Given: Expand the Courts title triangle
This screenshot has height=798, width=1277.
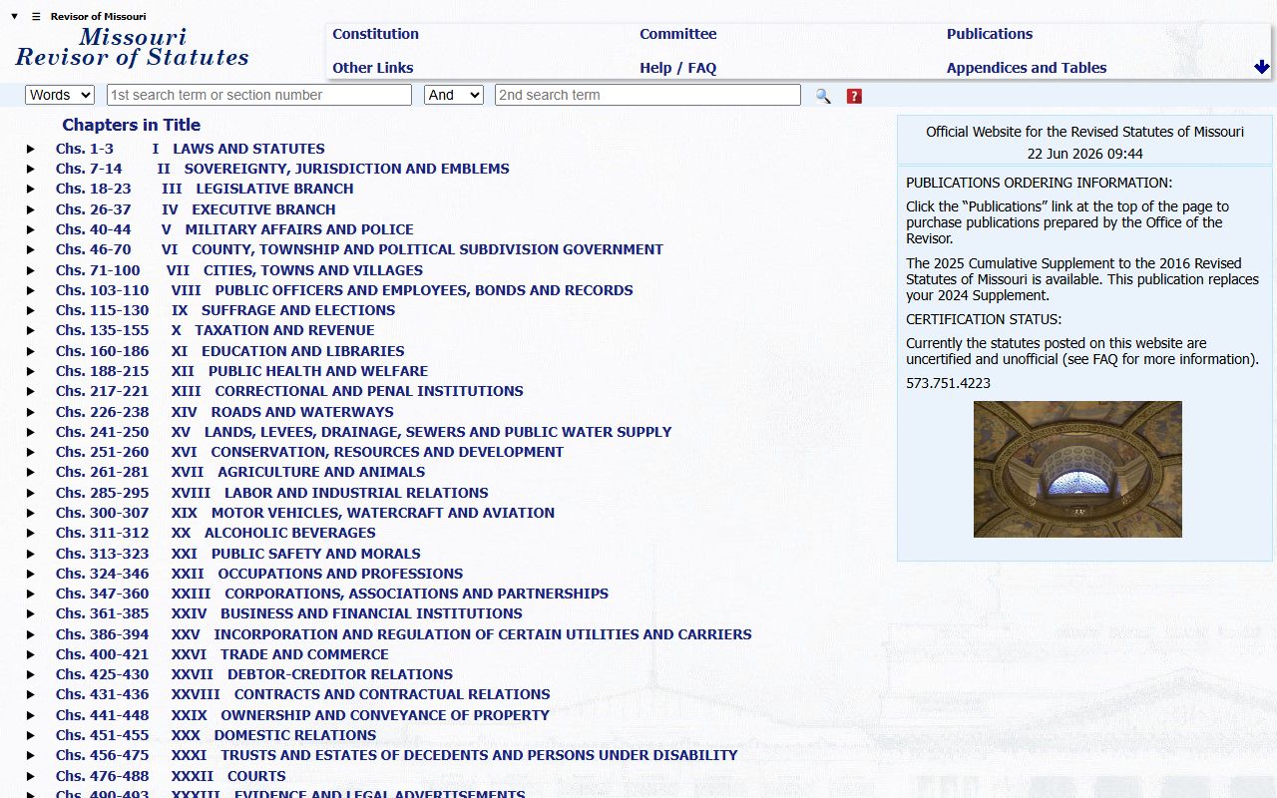Looking at the screenshot, I should point(31,776).
